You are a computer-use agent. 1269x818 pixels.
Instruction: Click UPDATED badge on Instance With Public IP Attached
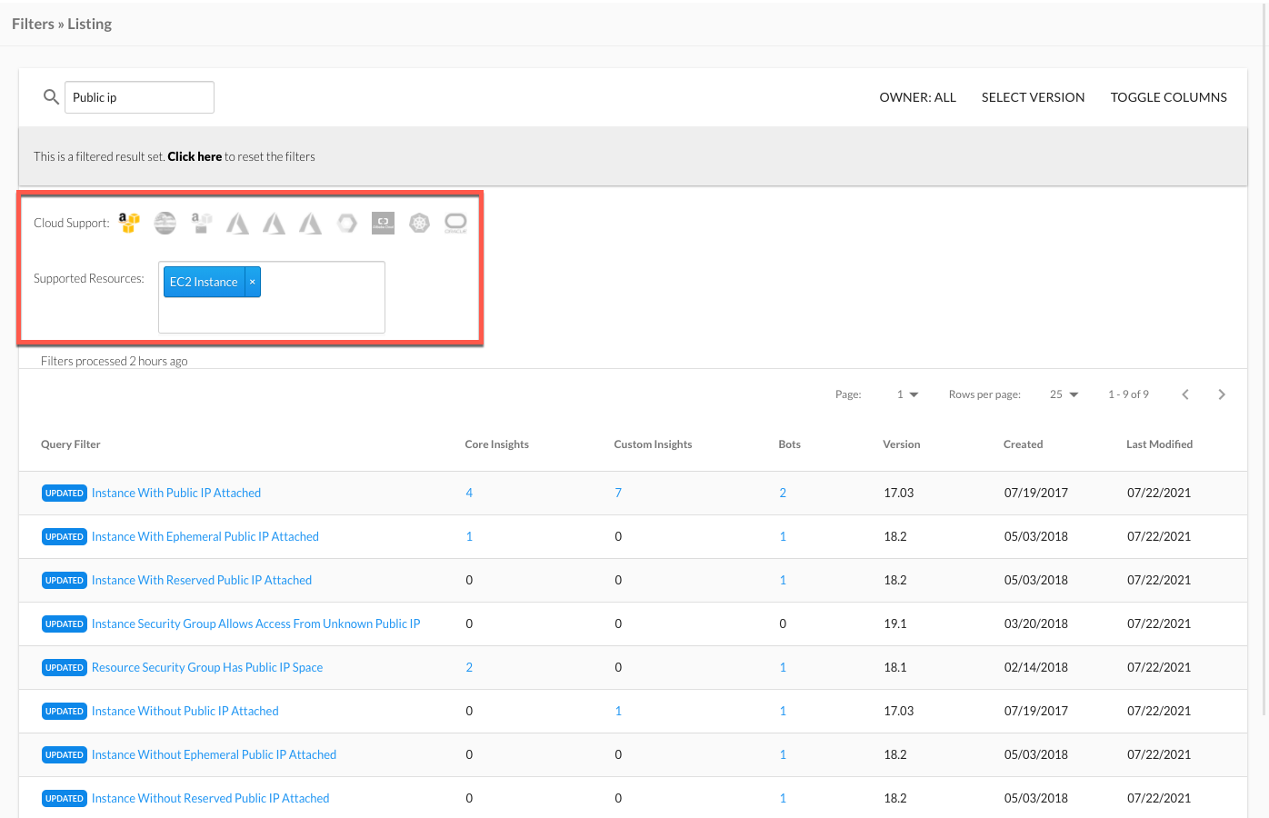65,493
